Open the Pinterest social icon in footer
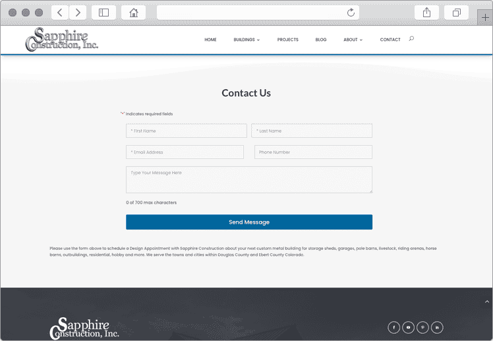Screen dimensions: 493x341 point(422,327)
